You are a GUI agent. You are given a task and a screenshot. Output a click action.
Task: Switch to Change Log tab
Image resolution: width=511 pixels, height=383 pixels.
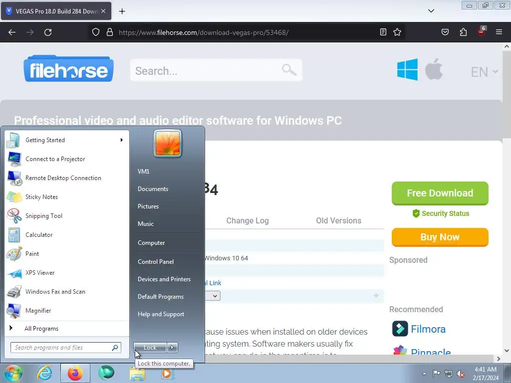248,221
